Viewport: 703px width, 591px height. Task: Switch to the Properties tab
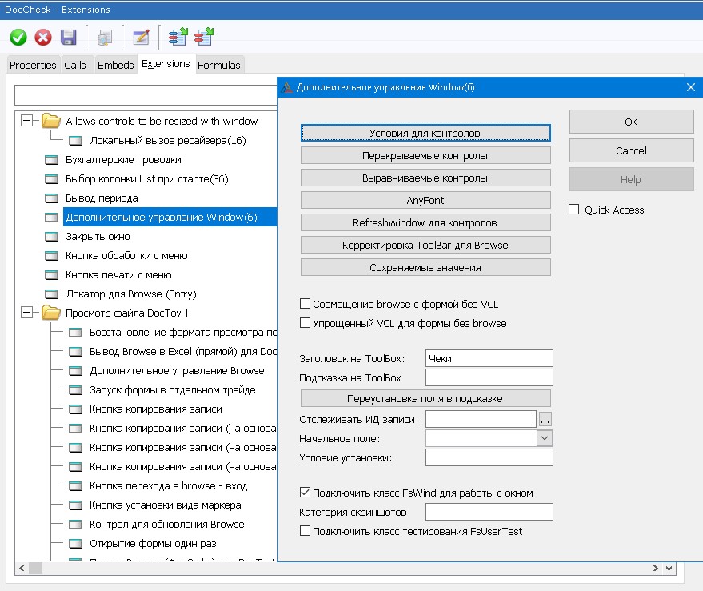(33, 65)
